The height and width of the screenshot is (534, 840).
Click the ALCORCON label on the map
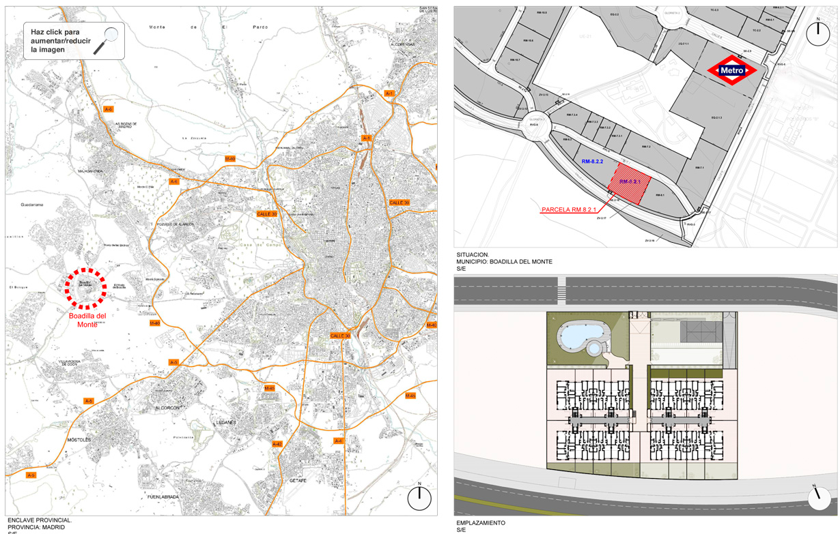pos(167,407)
